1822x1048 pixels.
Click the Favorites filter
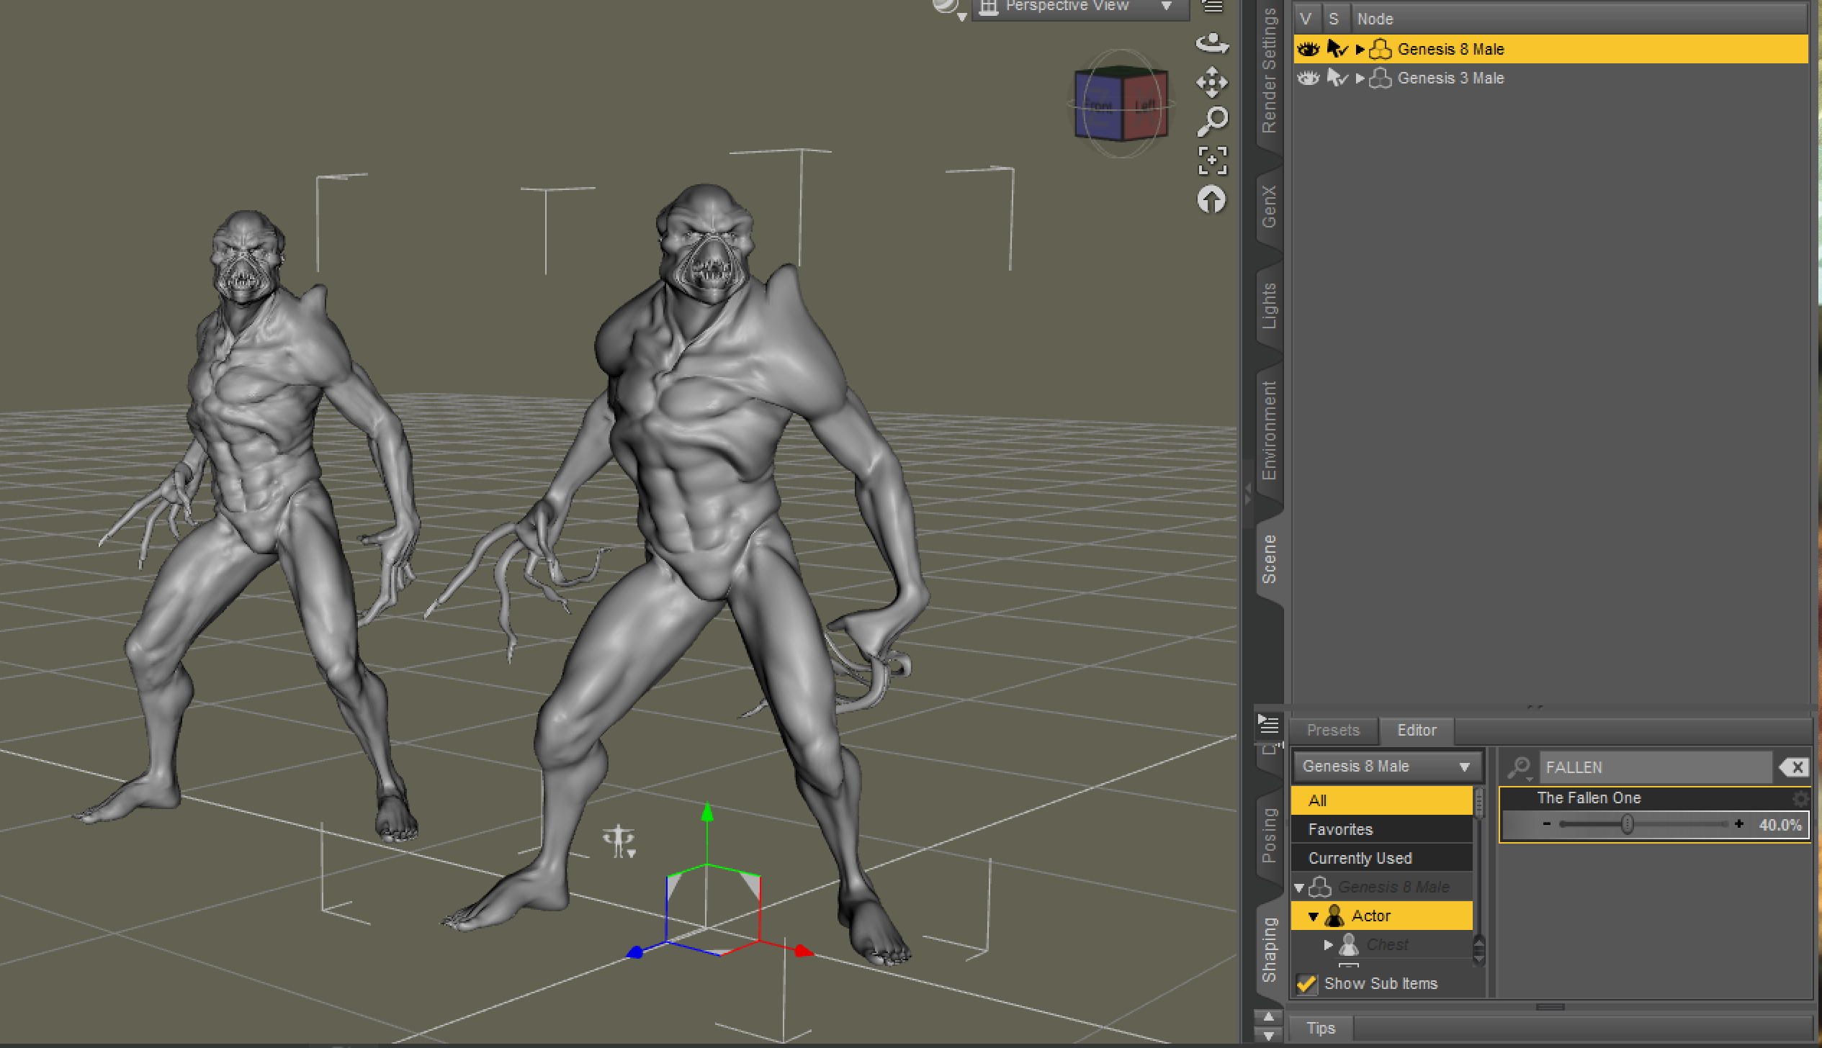[x=1340, y=829]
